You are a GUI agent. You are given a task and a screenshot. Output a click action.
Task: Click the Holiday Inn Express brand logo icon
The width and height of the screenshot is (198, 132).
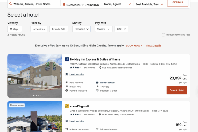click(x=67, y=59)
